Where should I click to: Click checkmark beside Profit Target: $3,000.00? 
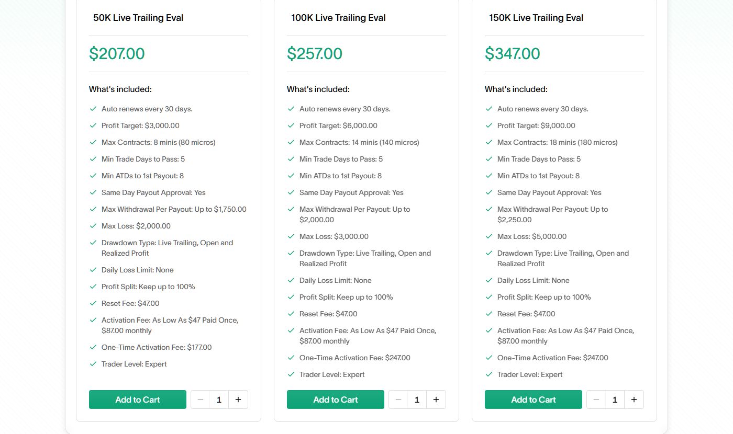[93, 125]
